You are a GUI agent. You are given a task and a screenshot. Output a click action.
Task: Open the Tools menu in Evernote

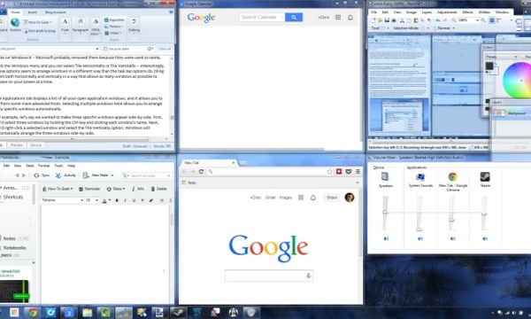click(58, 166)
